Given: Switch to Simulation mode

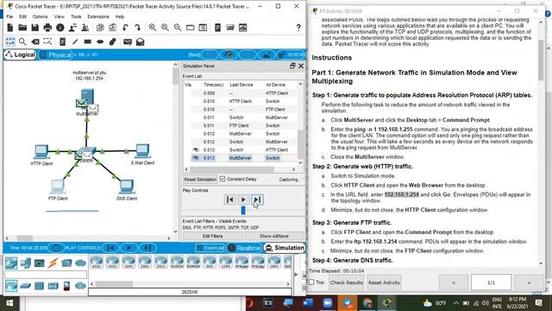Looking at the screenshot, I should click(285, 248).
